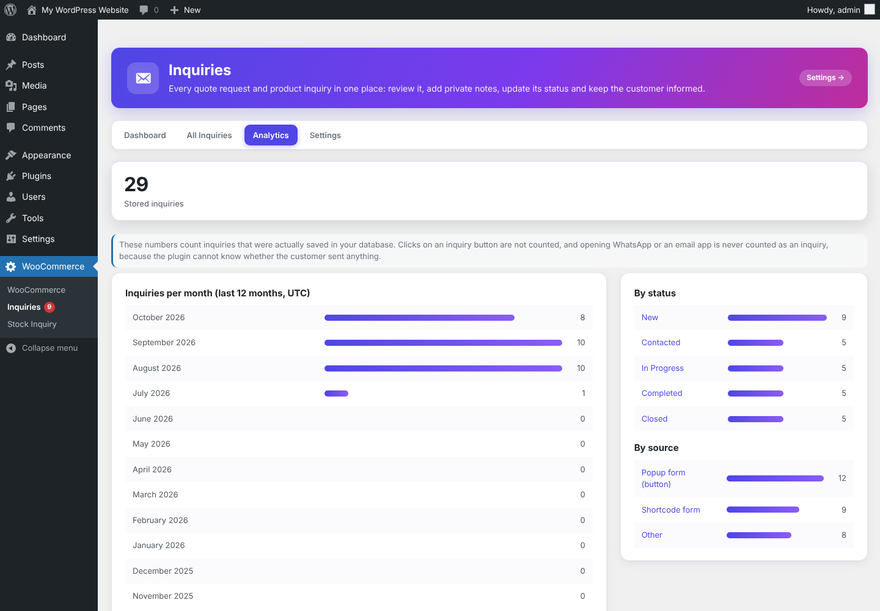The width and height of the screenshot is (880, 611).
Task: Click the Comments icon in sidebar
Action: click(11, 128)
